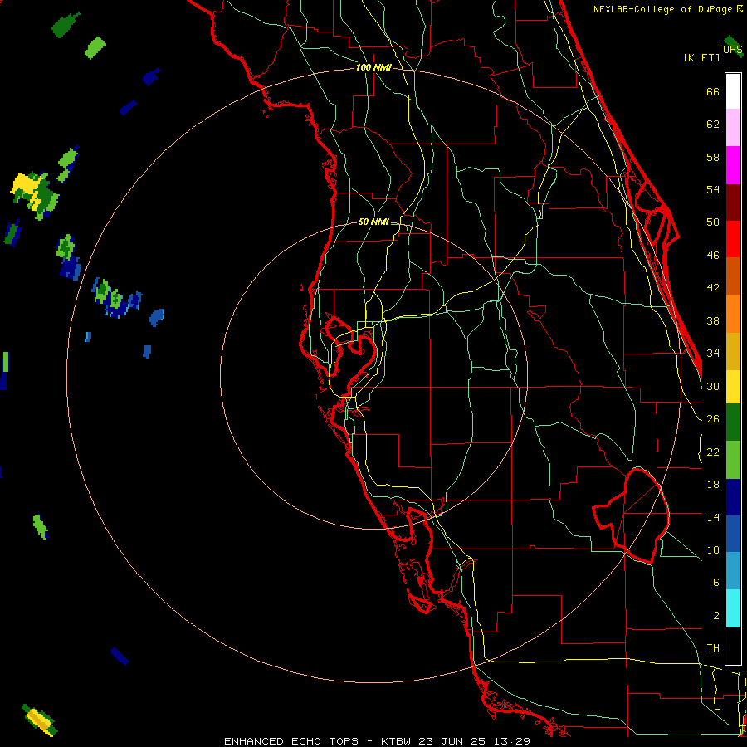Select the 34 scale value

(713, 354)
